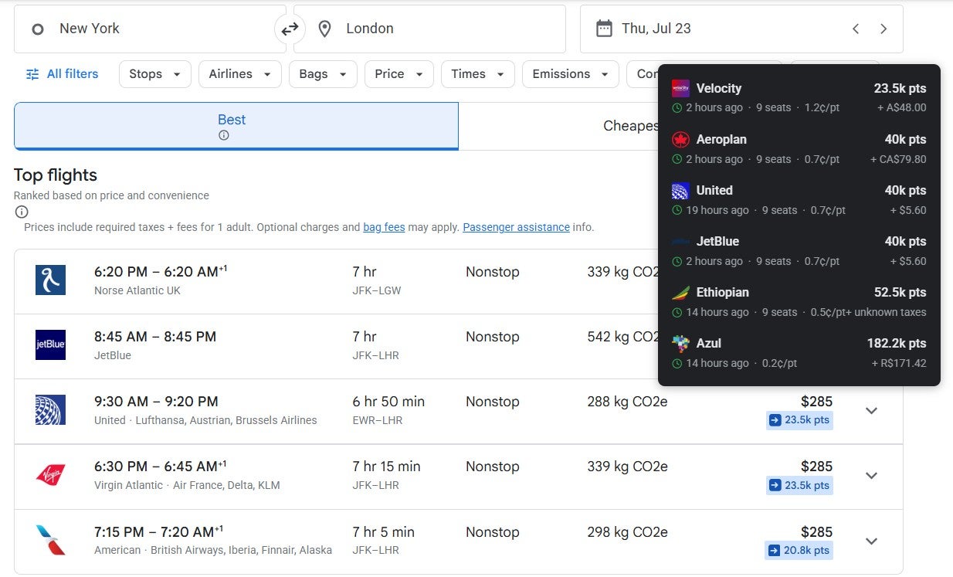Screen dimensions: 953x577
Task: Click the Norse Atlantic UK airline logo
Action: (x=50, y=280)
